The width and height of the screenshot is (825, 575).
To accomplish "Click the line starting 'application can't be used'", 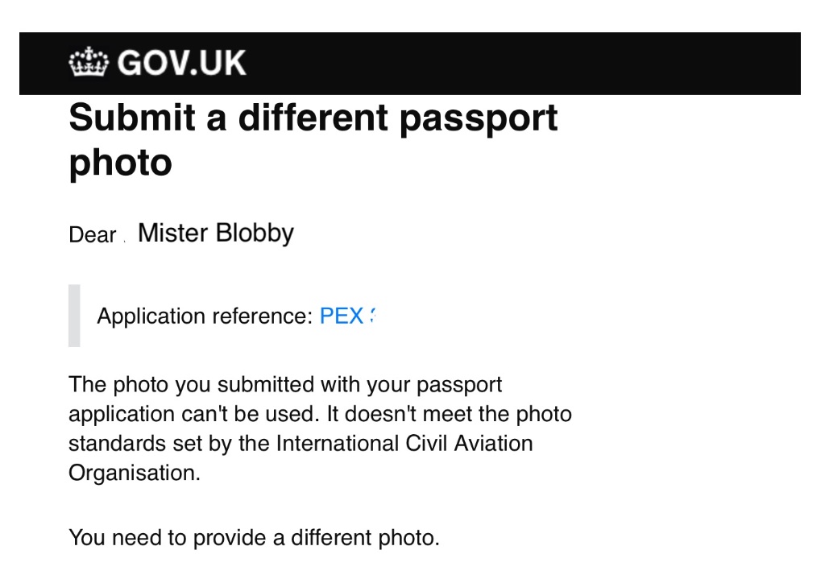I will [x=320, y=415].
